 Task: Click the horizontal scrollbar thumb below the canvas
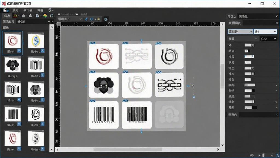point(128,149)
